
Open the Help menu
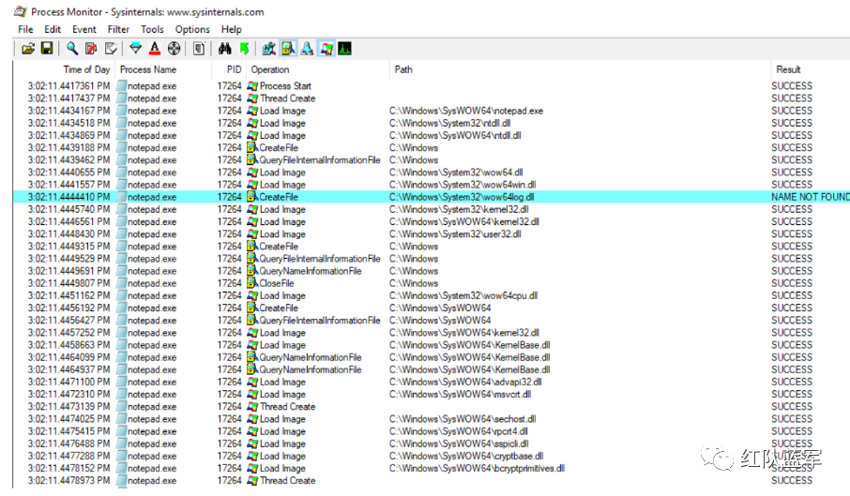pos(232,29)
